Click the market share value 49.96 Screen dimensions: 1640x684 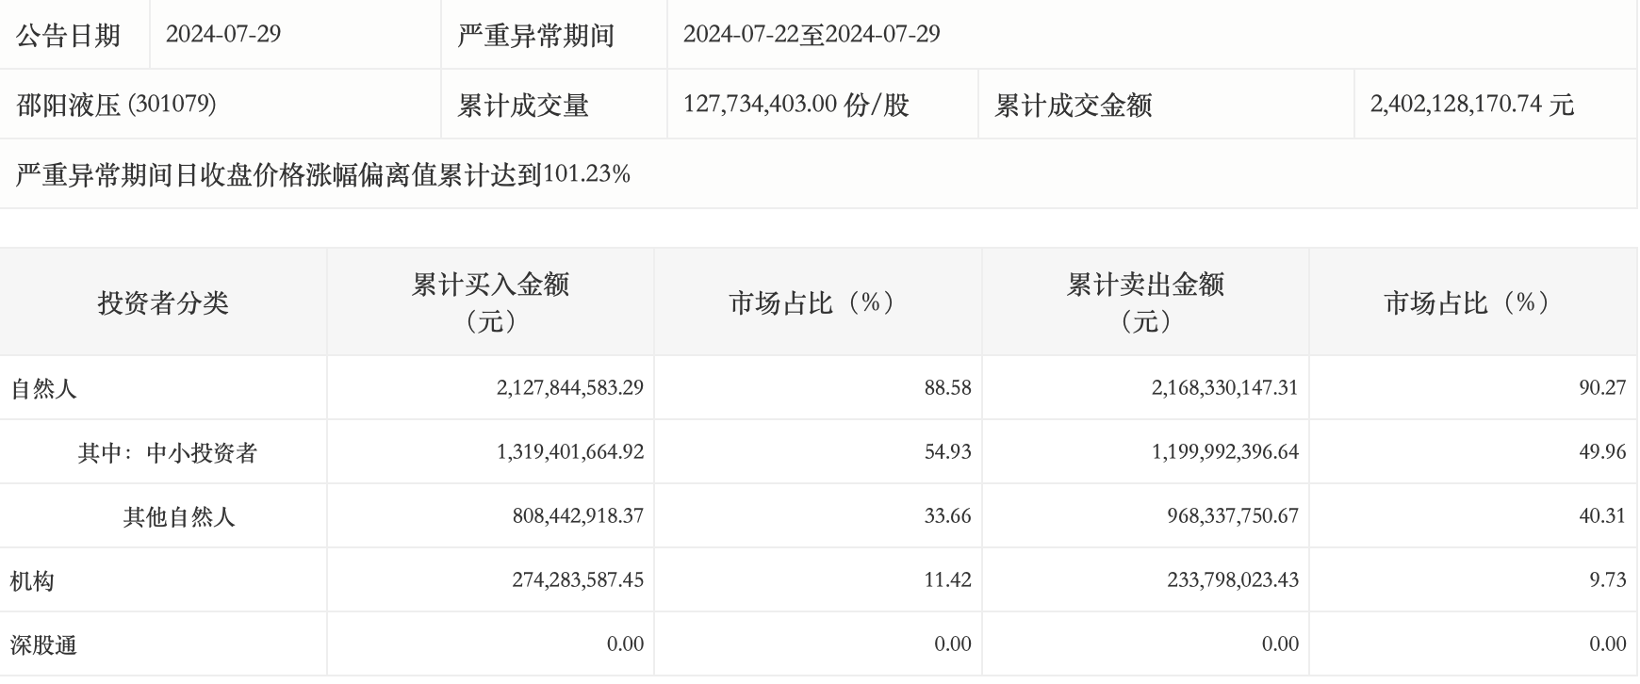1603,451
